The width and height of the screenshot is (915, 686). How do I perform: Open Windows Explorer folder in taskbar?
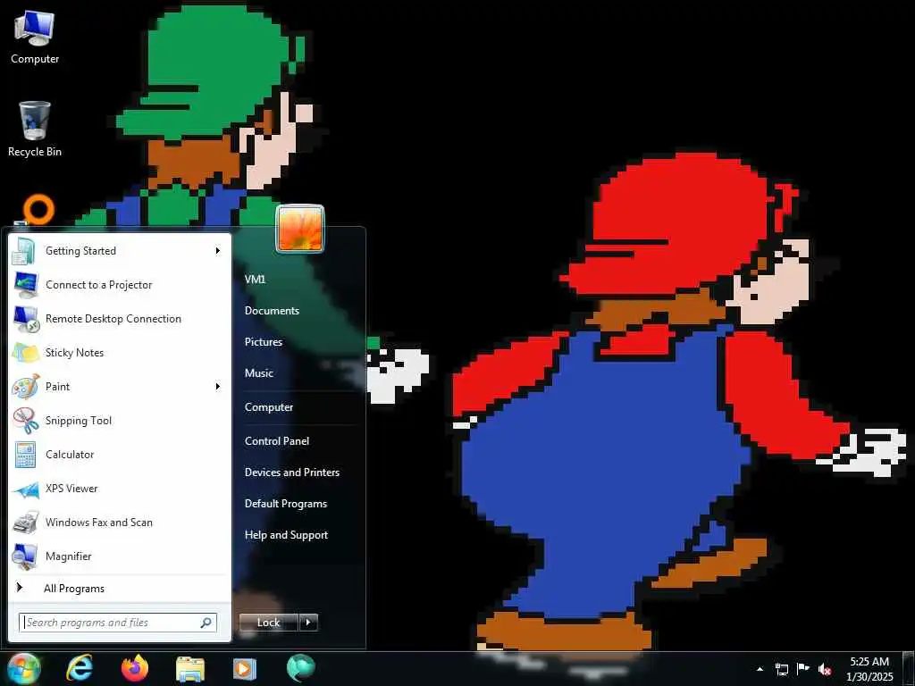(x=190, y=669)
